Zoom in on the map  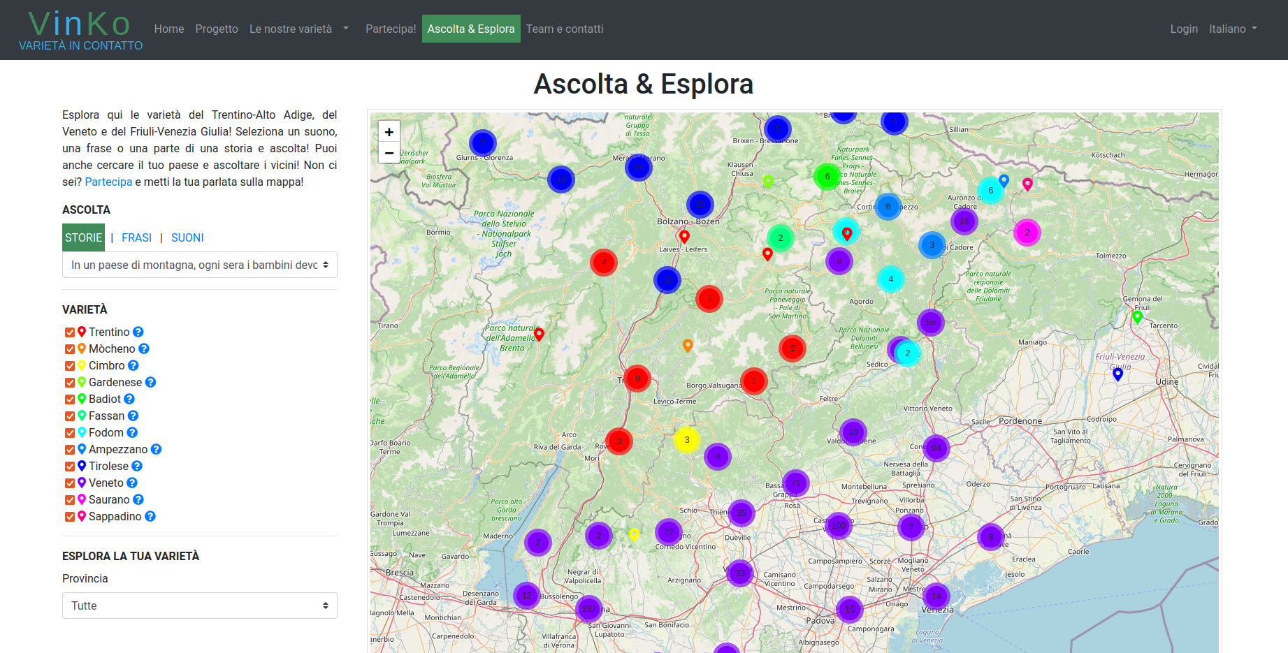pos(389,132)
